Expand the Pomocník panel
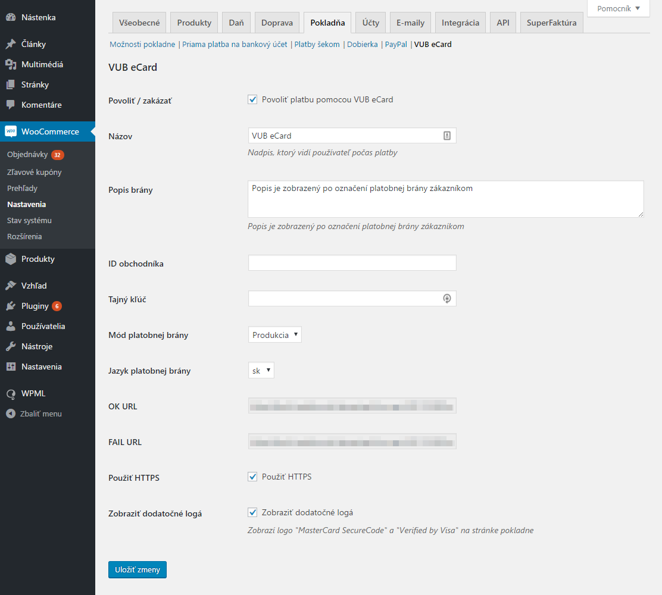 coord(617,9)
